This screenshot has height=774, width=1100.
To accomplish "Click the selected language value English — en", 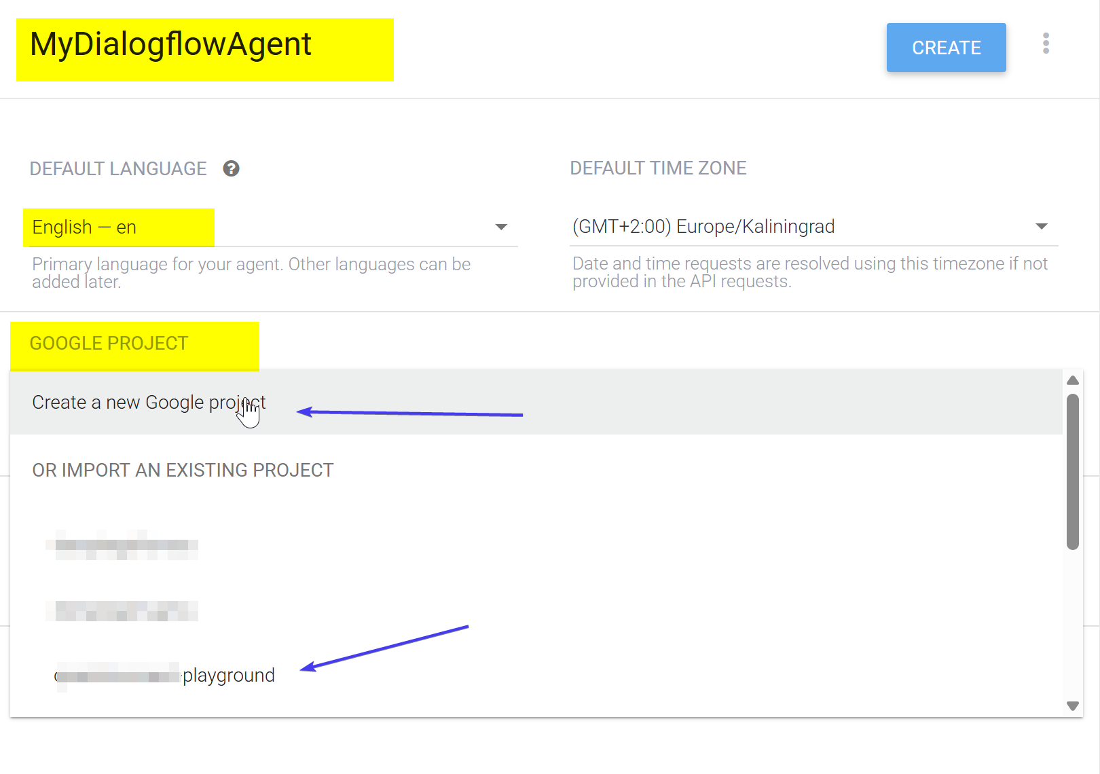I will pos(85,227).
